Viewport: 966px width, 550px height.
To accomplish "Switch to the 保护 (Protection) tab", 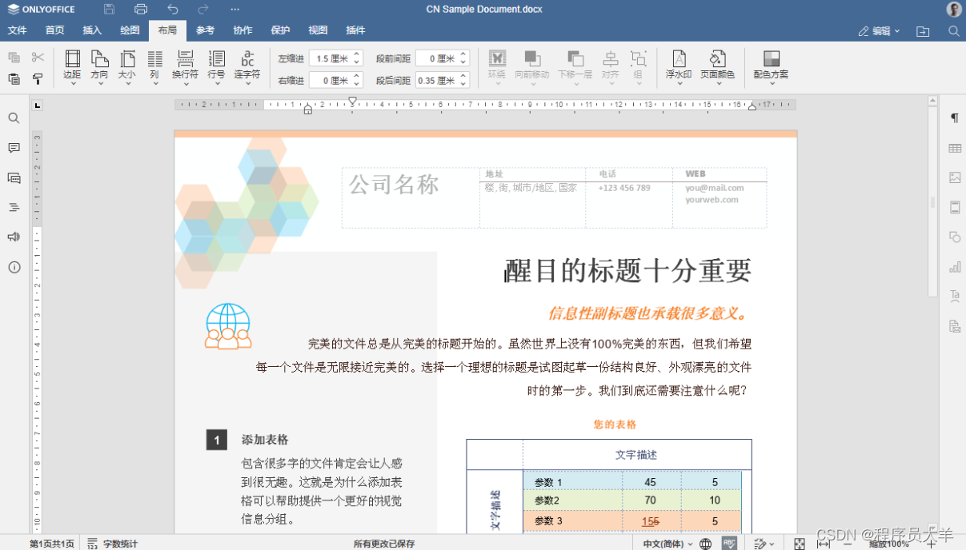I will point(280,30).
